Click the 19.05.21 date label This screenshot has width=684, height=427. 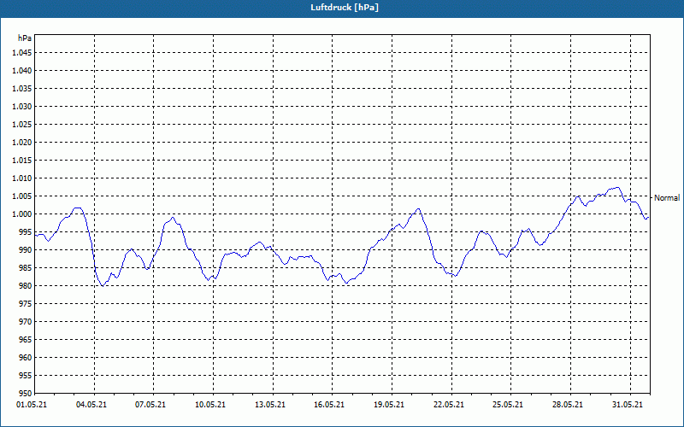click(x=389, y=405)
